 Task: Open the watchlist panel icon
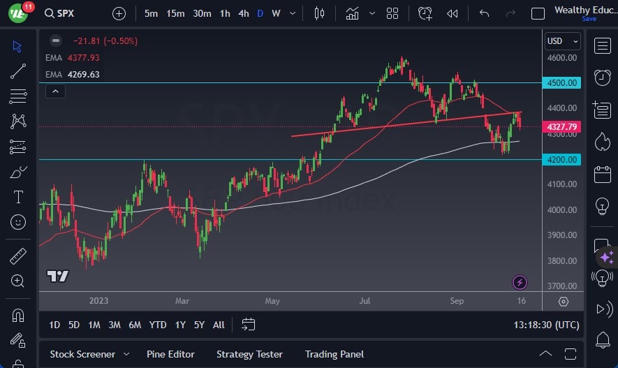point(602,45)
